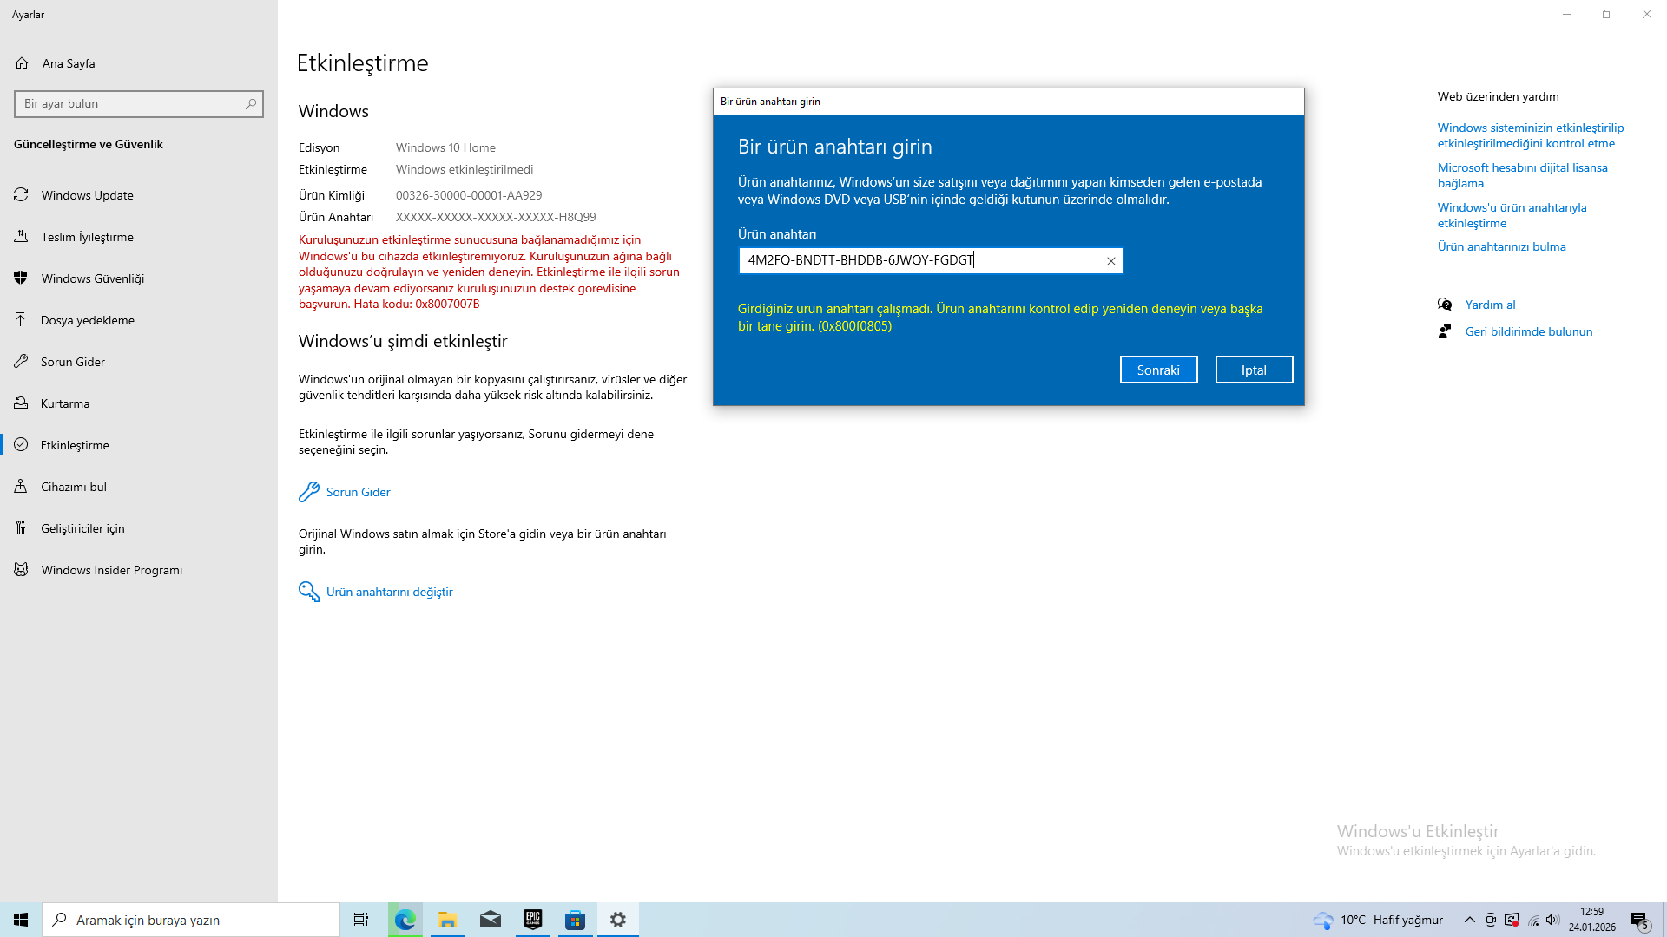This screenshot has width=1667, height=937.
Task: Open Task View from the taskbar
Action: pyautogui.click(x=361, y=920)
